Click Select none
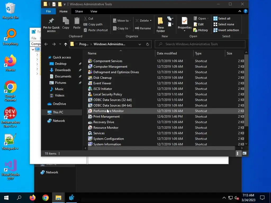The height and width of the screenshot is (203, 271). pyautogui.click(x=224, y=24)
